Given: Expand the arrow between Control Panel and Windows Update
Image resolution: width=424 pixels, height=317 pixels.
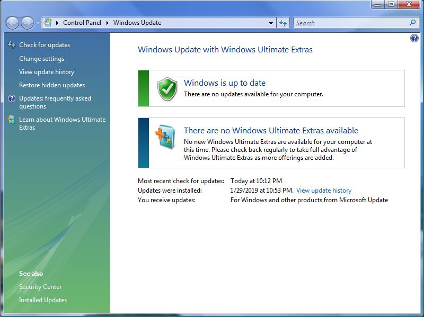Looking at the screenshot, I should tap(108, 23).
